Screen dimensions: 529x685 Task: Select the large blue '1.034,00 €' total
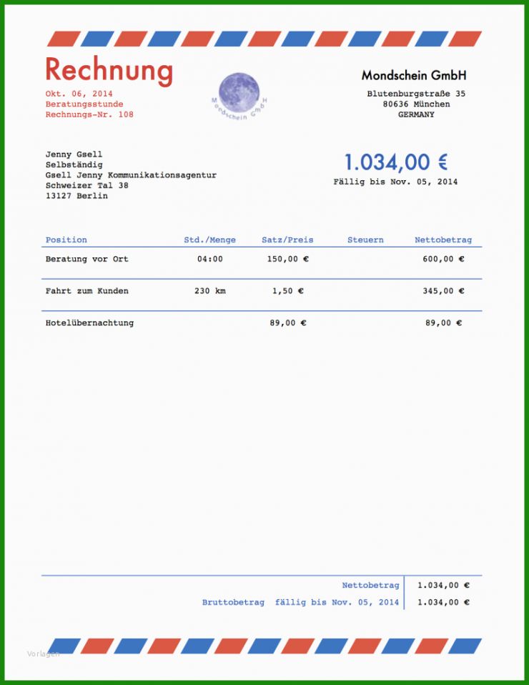pos(396,162)
